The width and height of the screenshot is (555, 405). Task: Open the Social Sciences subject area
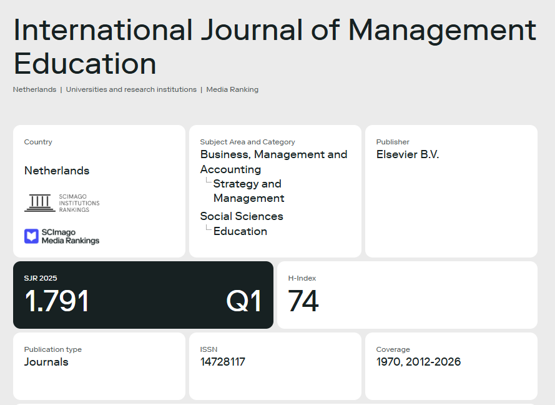pos(242,216)
